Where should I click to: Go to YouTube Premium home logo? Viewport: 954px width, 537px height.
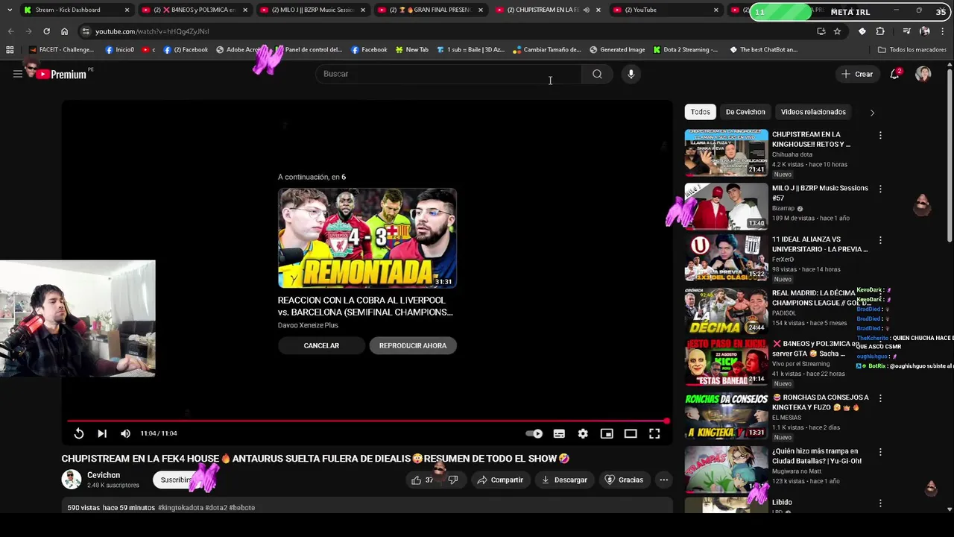click(63, 74)
